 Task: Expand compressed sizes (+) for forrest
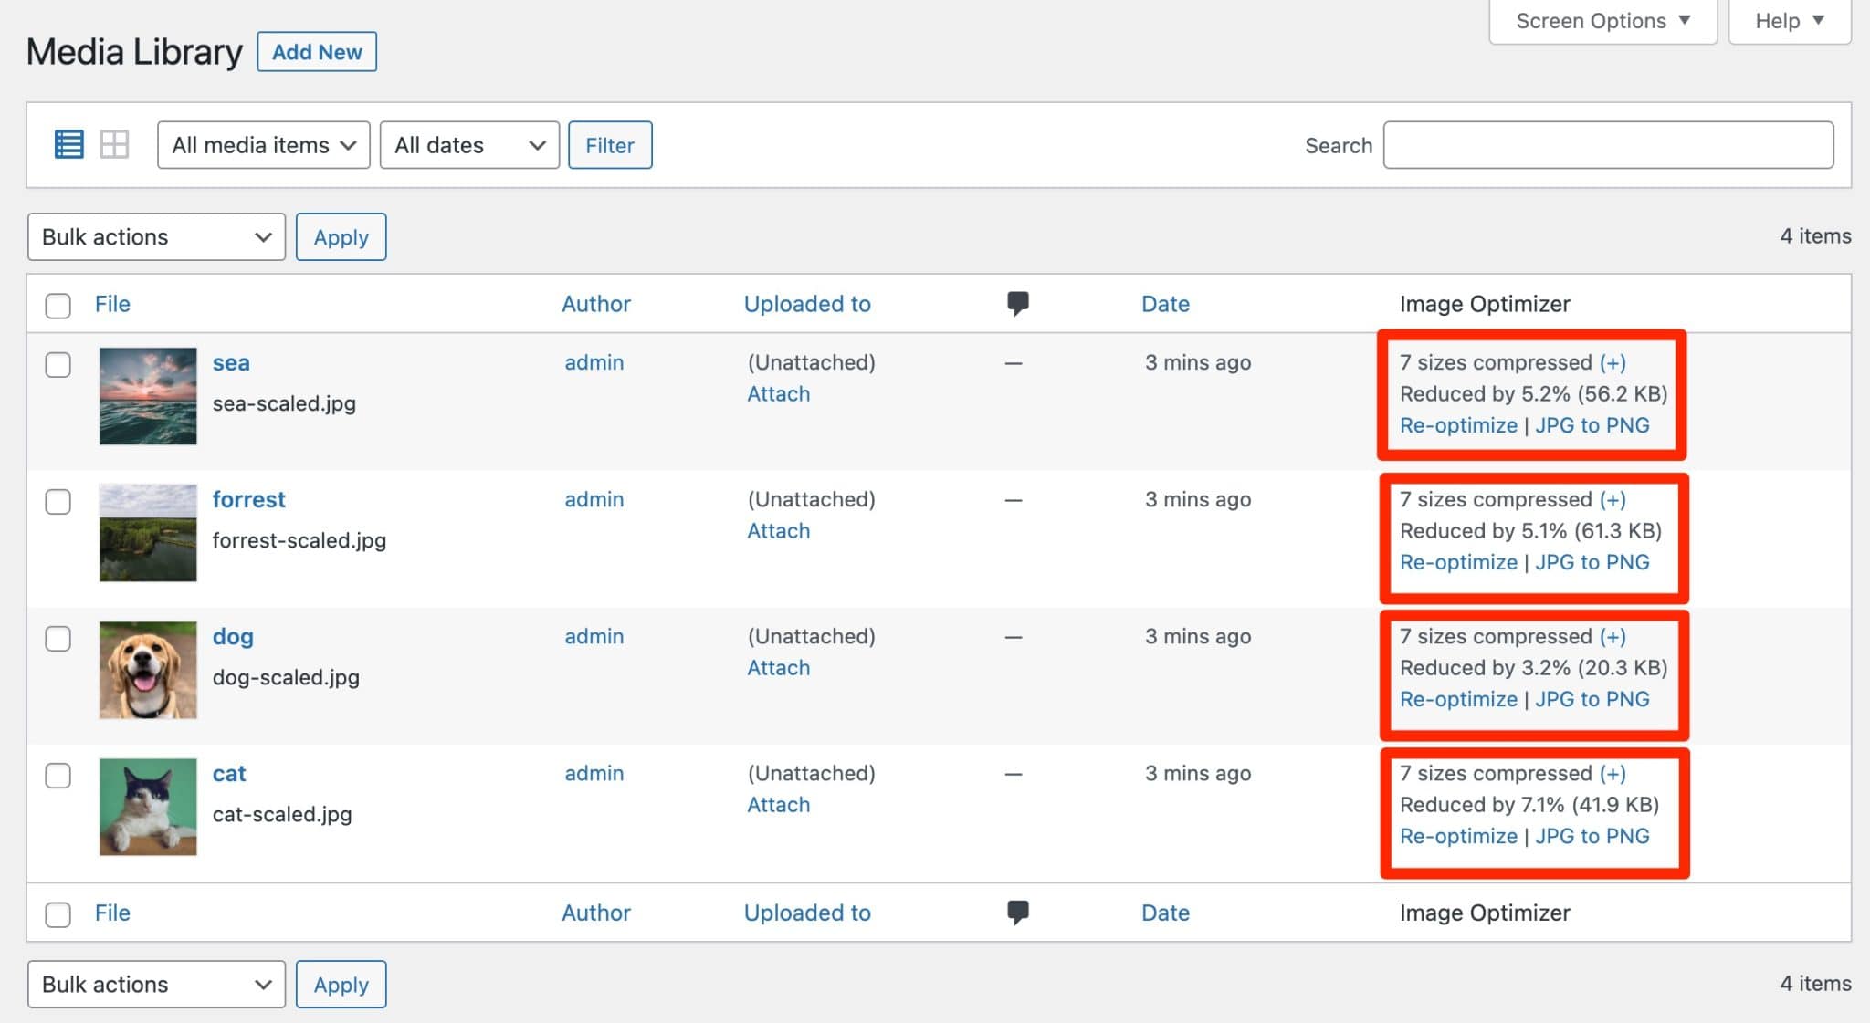point(1613,499)
